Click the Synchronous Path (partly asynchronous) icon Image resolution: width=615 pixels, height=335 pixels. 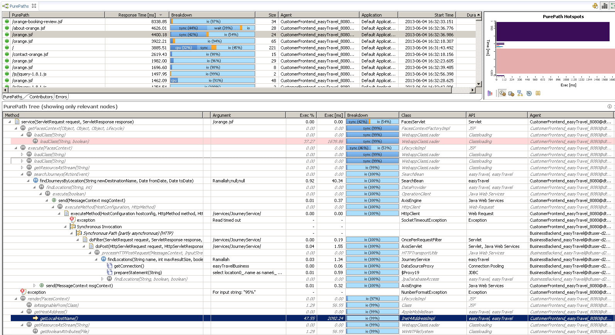click(79, 233)
